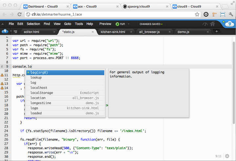Click the browser forward arrow
The image size is (236, 161).
[12, 14]
